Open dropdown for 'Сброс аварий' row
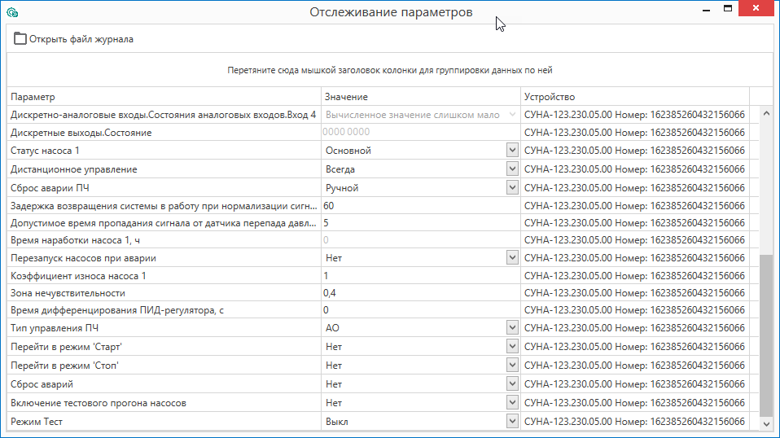 (x=512, y=383)
